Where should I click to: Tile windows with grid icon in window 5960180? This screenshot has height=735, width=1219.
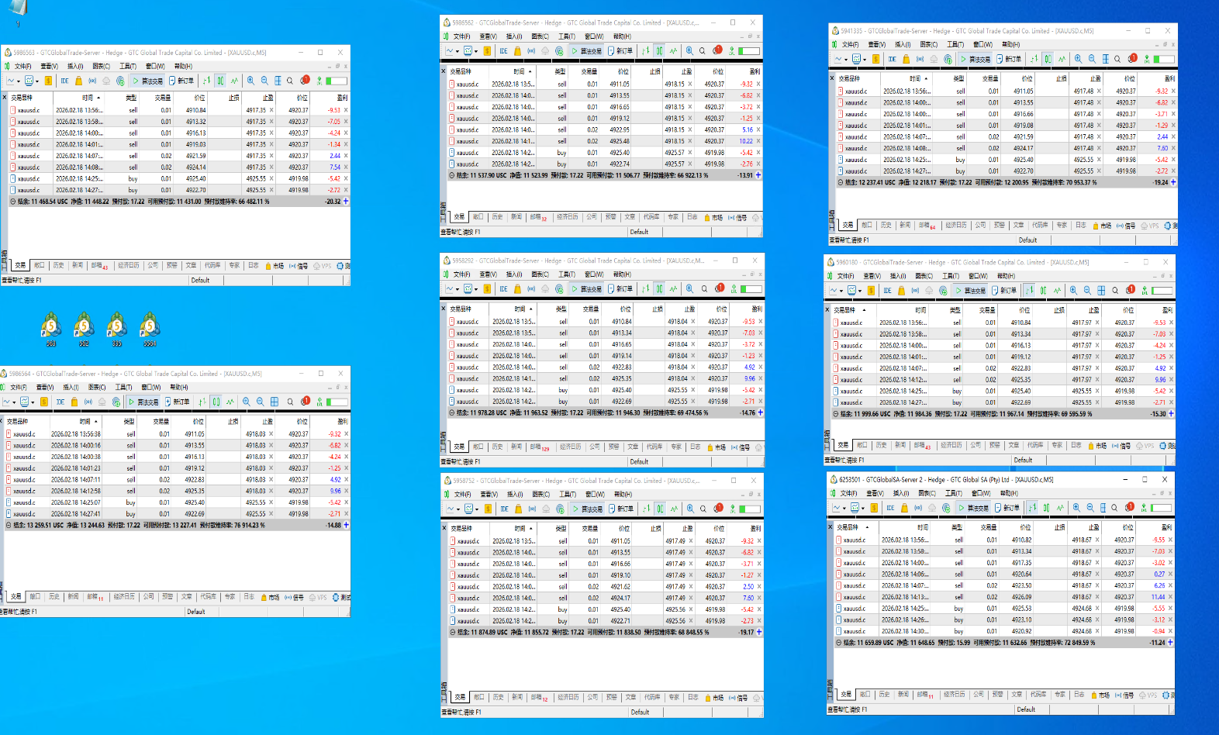pyautogui.click(x=1101, y=291)
